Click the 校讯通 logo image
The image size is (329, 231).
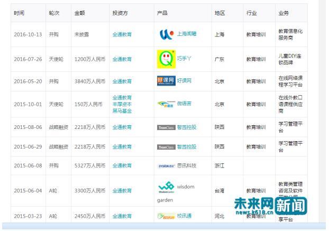point(166,216)
